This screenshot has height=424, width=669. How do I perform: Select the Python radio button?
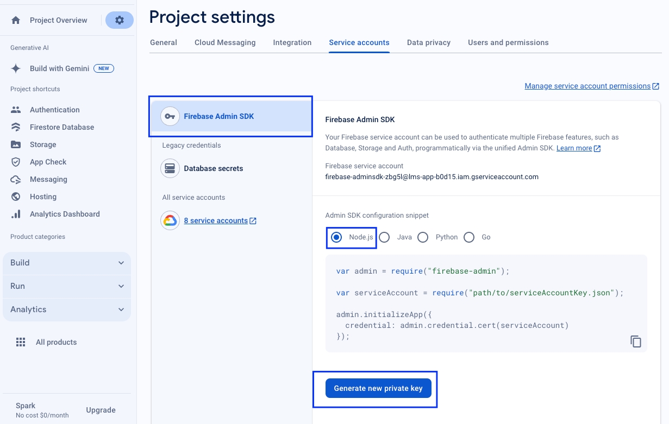tap(423, 237)
